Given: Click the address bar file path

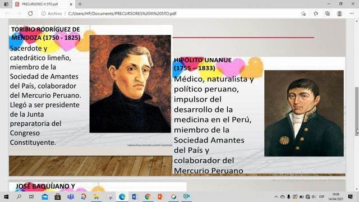Looking at the screenshot, I should 122,13.
